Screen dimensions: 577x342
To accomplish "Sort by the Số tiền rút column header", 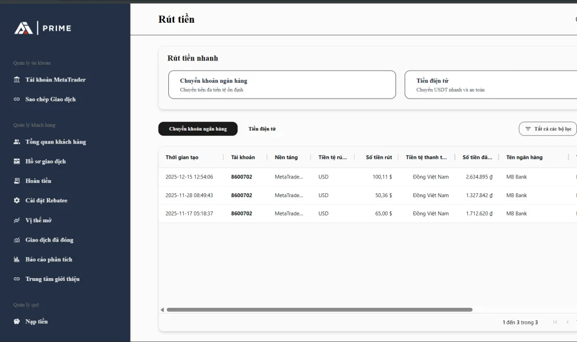I will (x=379, y=157).
